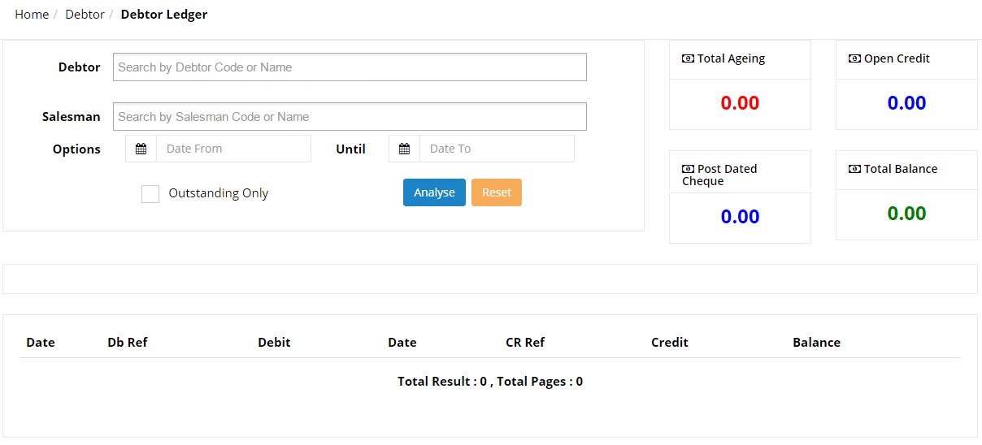The image size is (982, 445).
Task: Go to the Home breadcrumb link
Action: pos(32,14)
